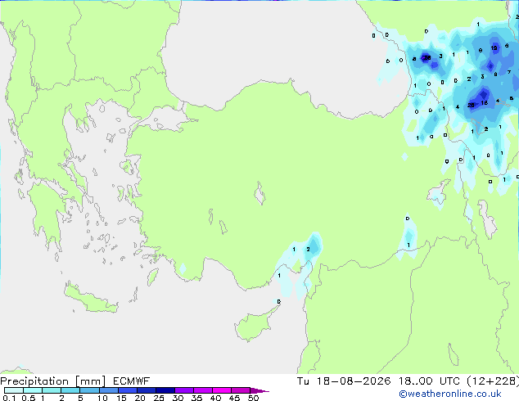Click the '18' rainfall value in the Caucasus
Viewport: 519px width, 401px height.
(x=485, y=102)
